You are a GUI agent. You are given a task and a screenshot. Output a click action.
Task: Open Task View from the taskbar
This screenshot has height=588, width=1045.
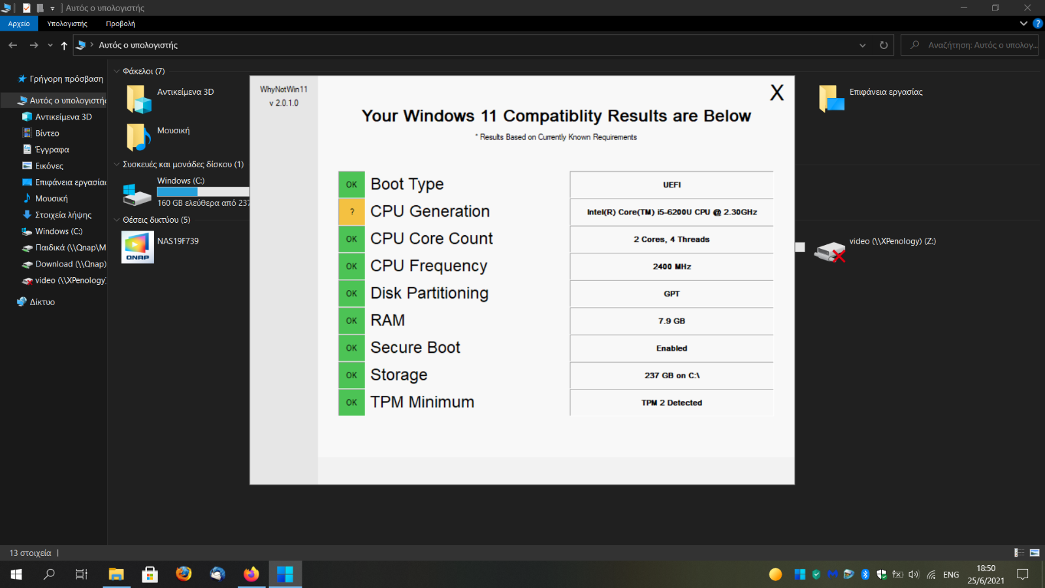(x=82, y=574)
